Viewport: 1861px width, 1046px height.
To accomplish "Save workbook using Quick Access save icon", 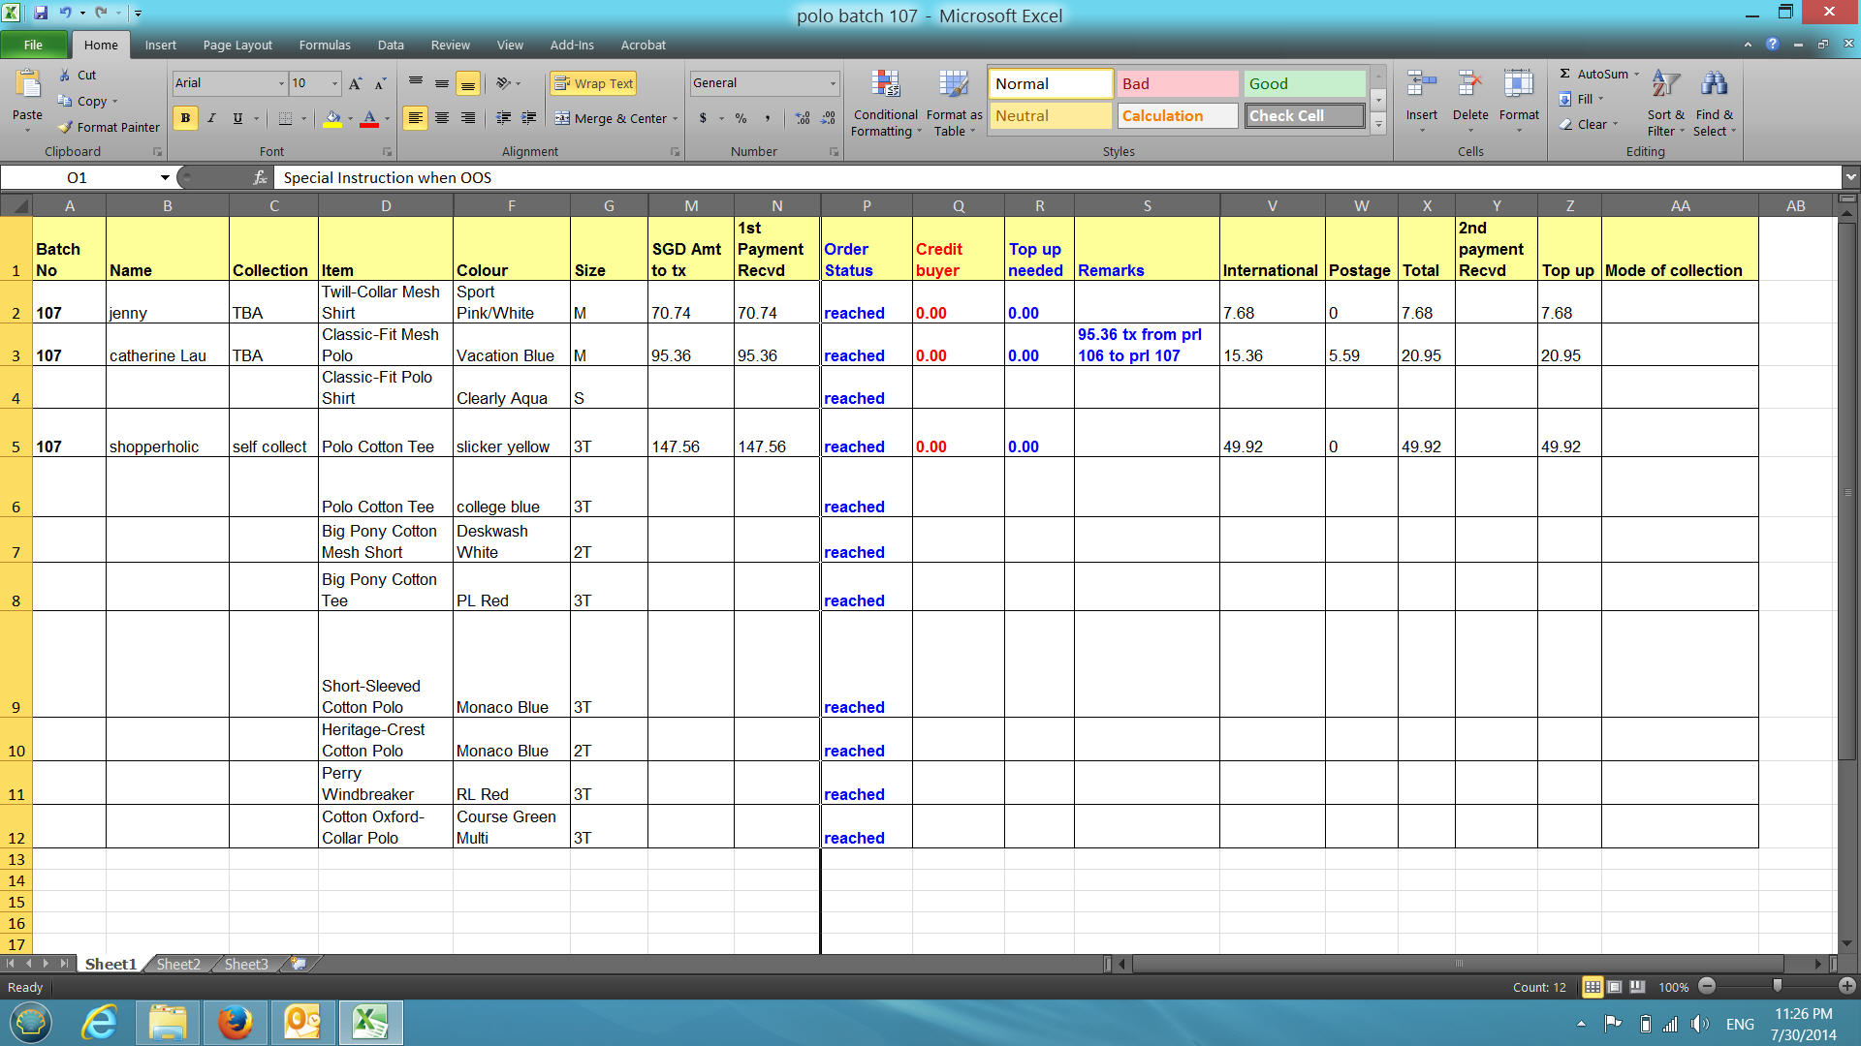I will (41, 13).
